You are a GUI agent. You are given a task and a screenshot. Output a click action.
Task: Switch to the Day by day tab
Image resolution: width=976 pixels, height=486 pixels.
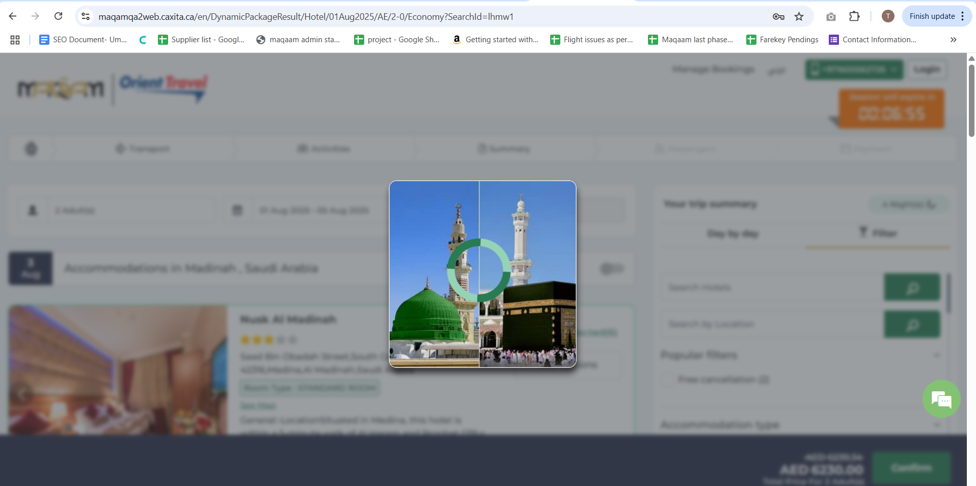733,234
